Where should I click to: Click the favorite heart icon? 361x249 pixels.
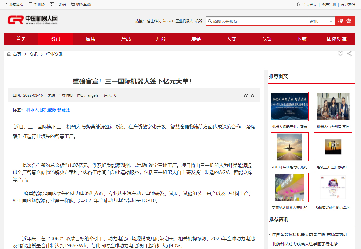(x=340, y=54)
